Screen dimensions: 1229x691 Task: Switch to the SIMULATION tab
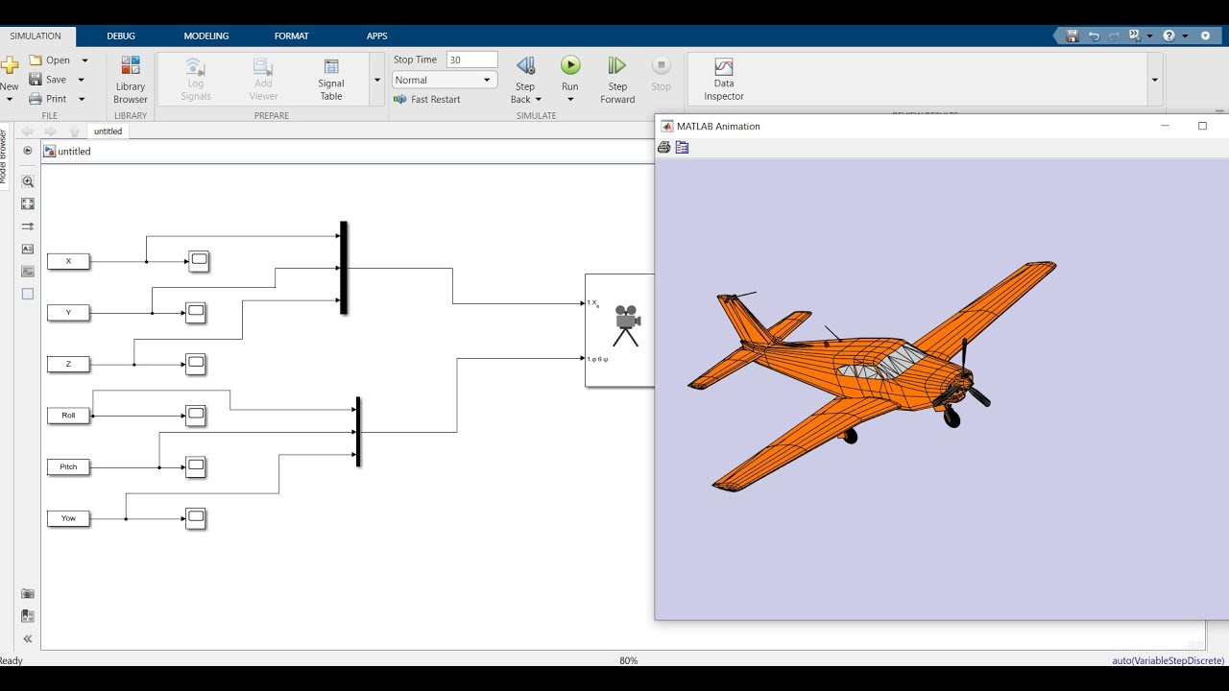coord(36,36)
